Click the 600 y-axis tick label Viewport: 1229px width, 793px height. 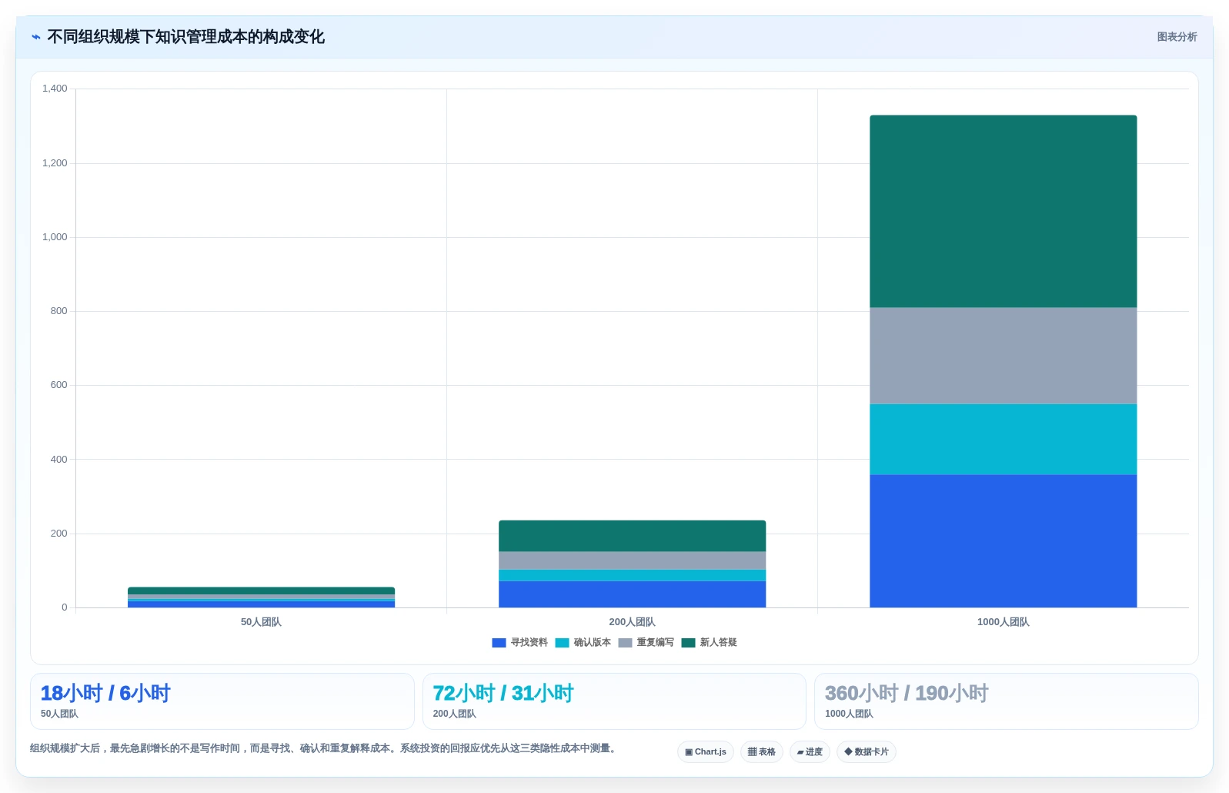59,385
